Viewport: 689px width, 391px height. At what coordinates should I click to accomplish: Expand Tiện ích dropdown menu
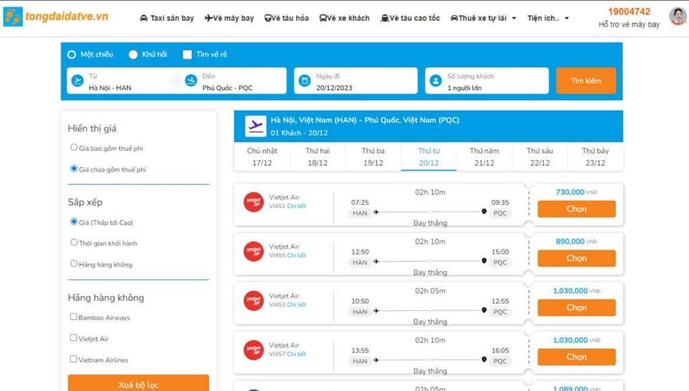548,18
